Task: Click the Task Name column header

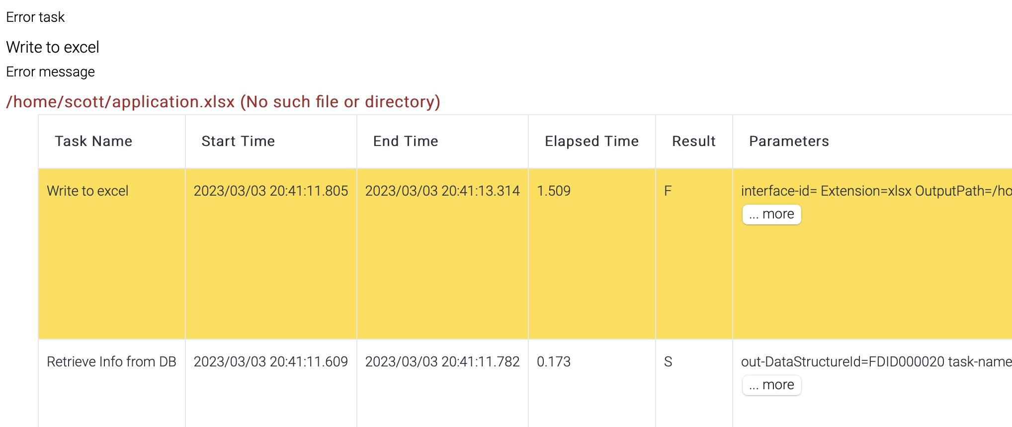Action: tap(93, 142)
